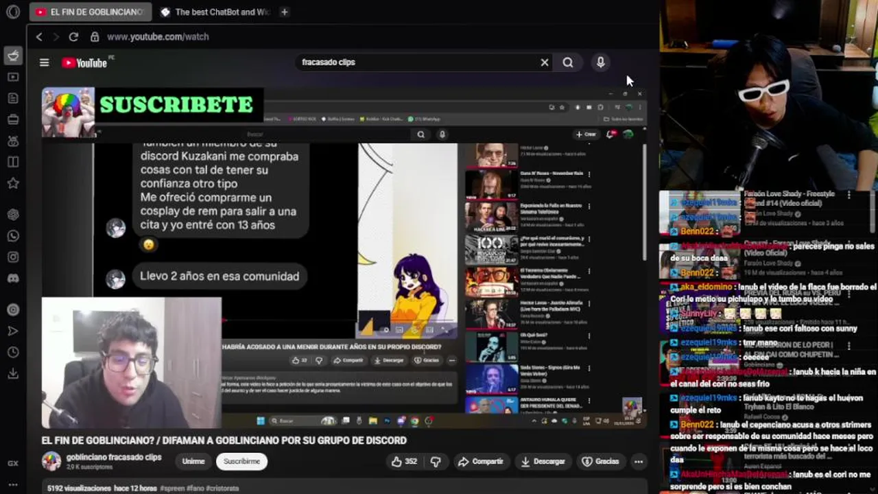This screenshot has height=494, width=878.
Task: Reload the YouTube page
Action: coord(73,37)
